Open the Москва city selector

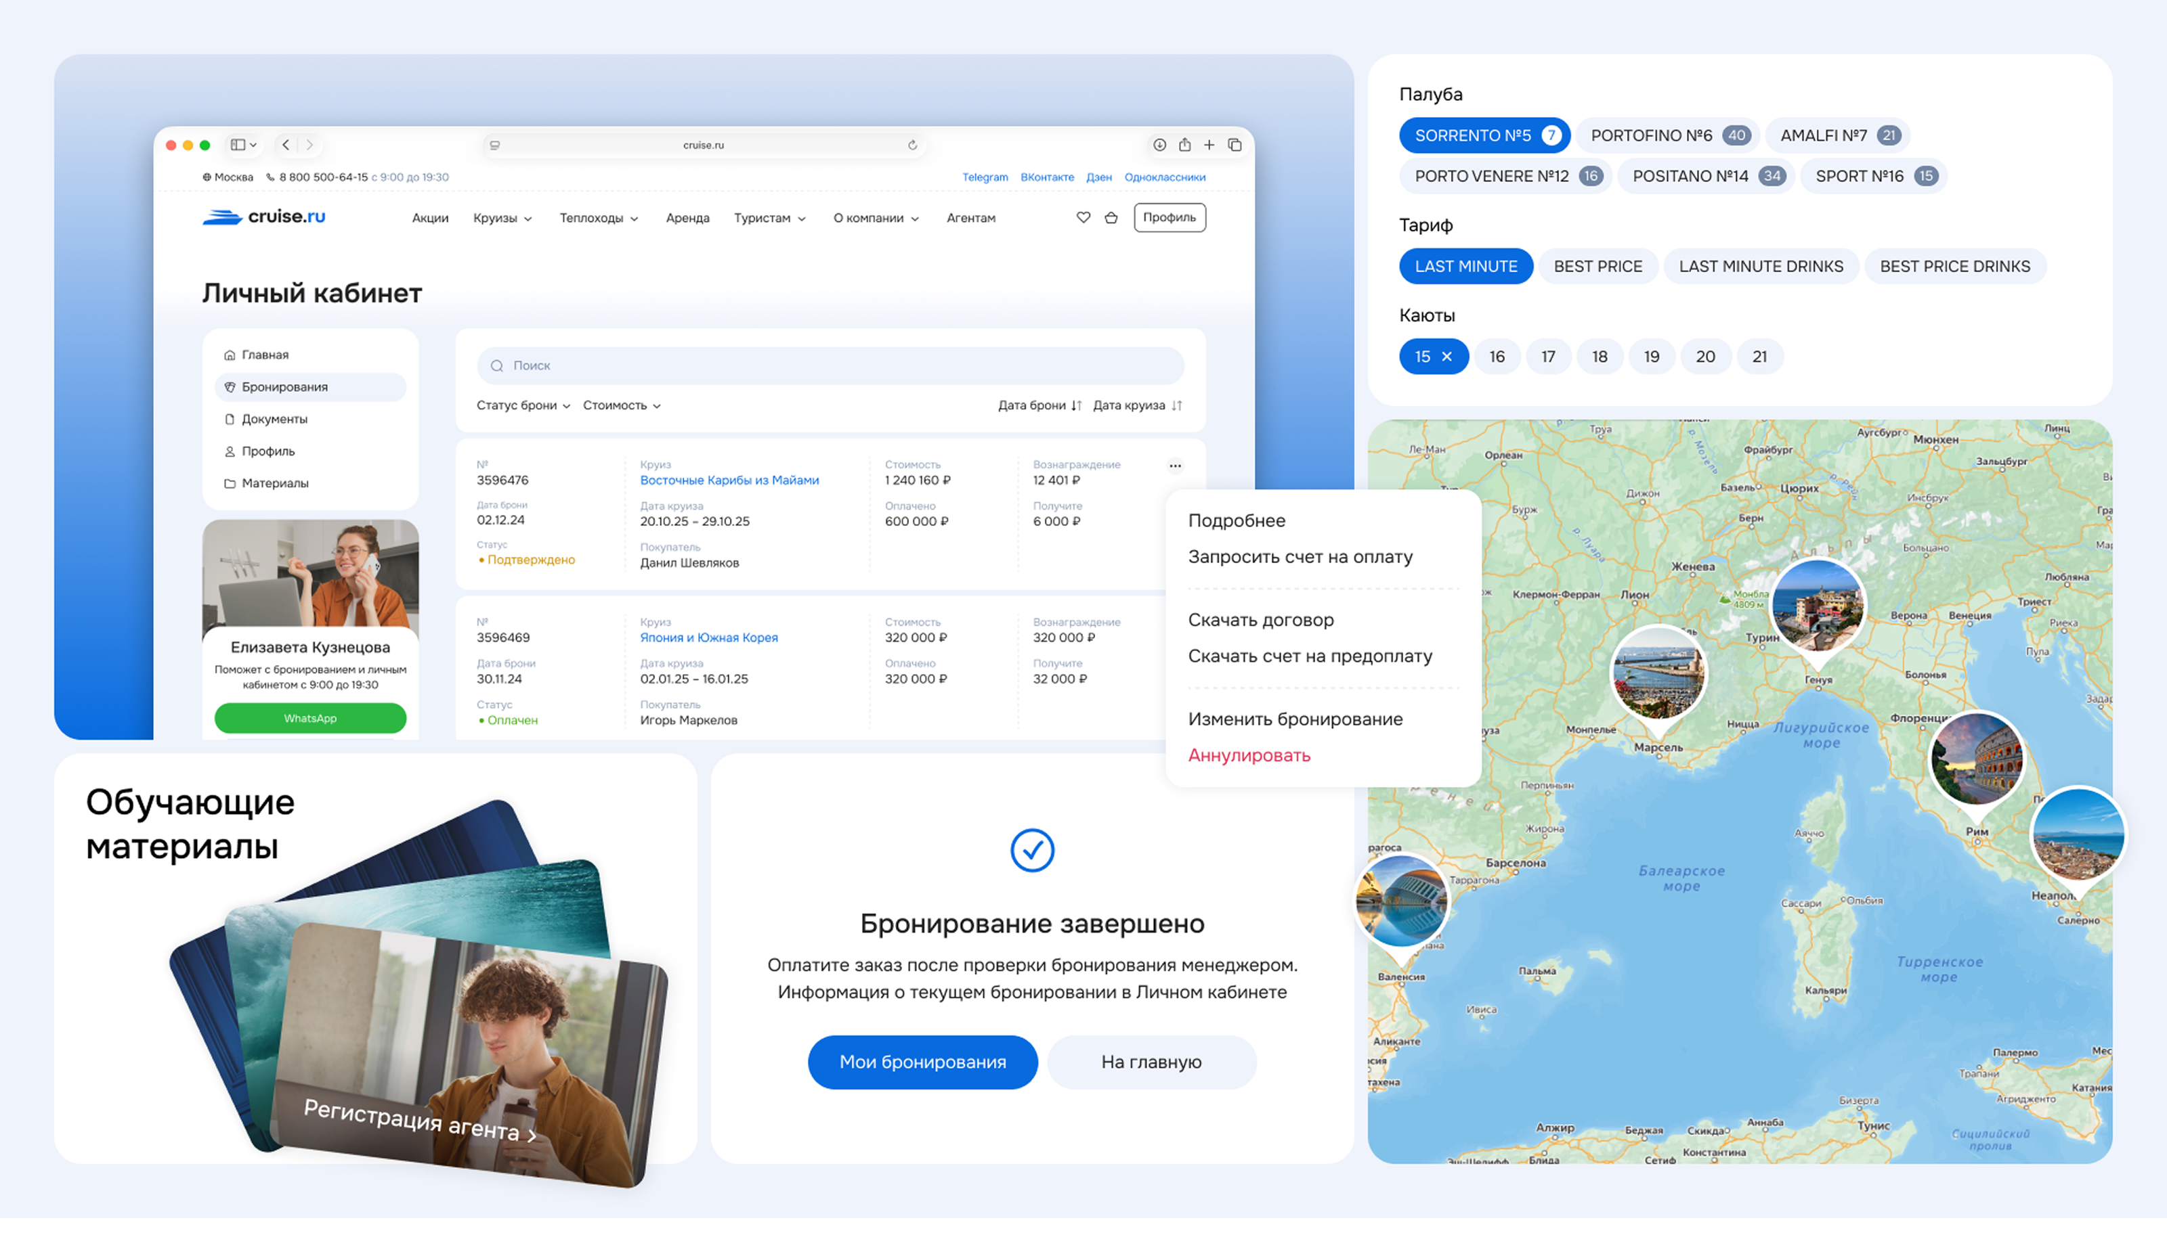[x=228, y=177]
